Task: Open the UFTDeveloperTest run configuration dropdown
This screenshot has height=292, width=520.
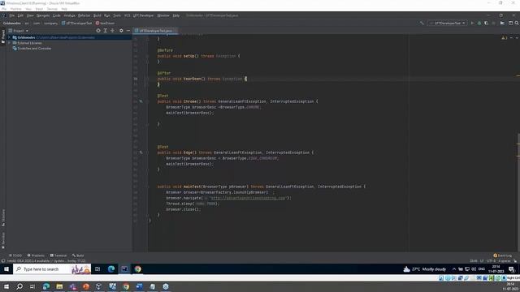Action: 448,24
